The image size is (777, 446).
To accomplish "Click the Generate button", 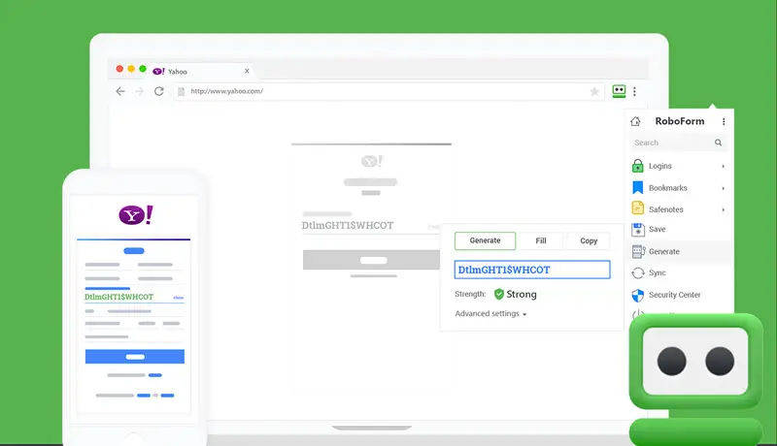I will click(x=485, y=240).
